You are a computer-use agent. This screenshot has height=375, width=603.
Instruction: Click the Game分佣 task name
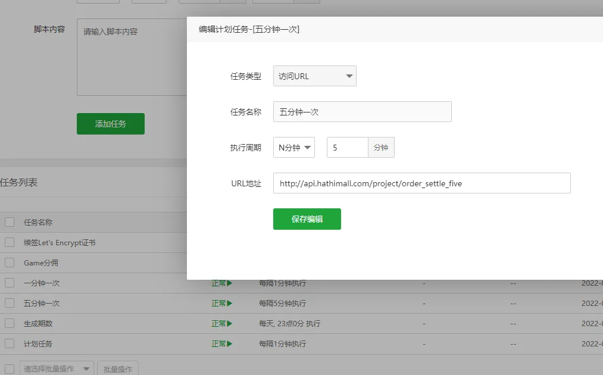(x=40, y=263)
